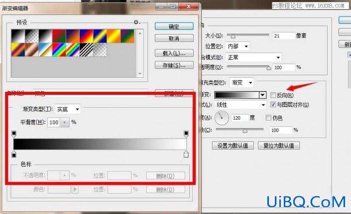351x214 pixels.
Task: Pick the violet-to-orange gradient preset
Action: (73, 36)
